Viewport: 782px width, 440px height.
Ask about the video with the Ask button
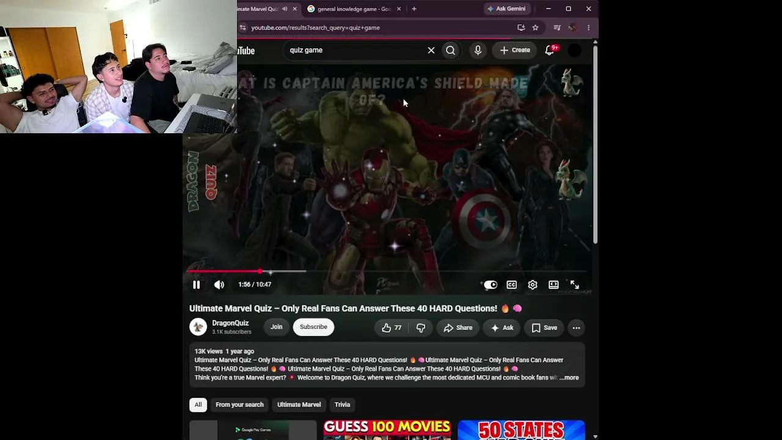[502, 328]
